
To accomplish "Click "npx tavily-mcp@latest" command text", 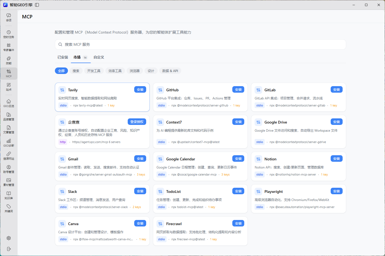I will tap(88, 105).
